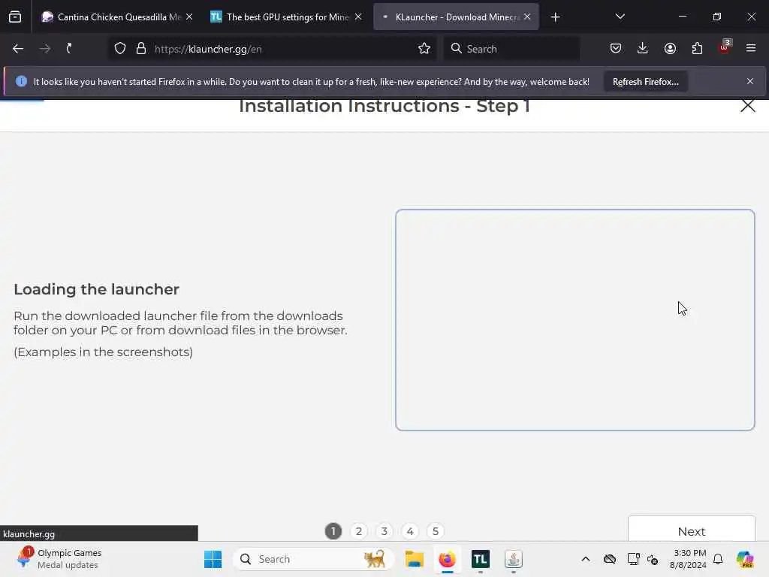769x577 pixels.
Task: Open Java app icon in taskbar
Action: (x=514, y=559)
